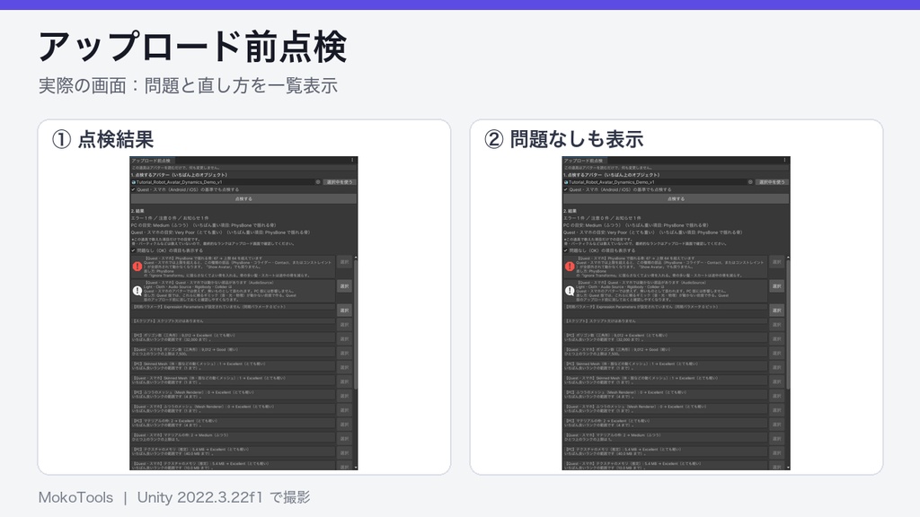Viewport: 920px width, 517px height.
Task: Click the white warning bubble icon in panel ②
Action: [x=570, y=290]
